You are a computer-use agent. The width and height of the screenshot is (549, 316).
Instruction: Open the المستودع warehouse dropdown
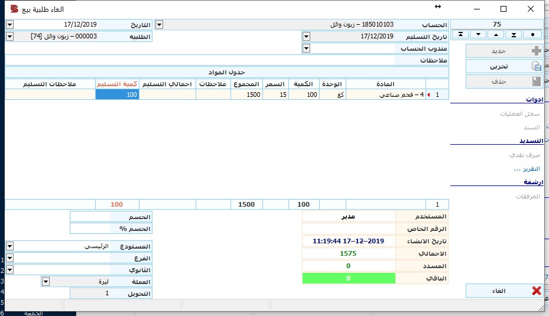tap(10, 246)
